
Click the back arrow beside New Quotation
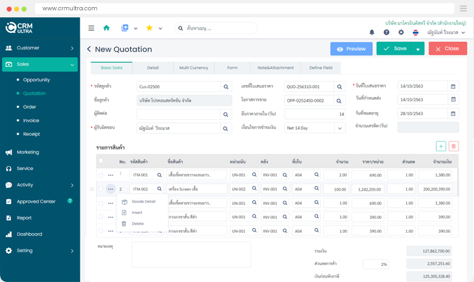click(89, 49)
